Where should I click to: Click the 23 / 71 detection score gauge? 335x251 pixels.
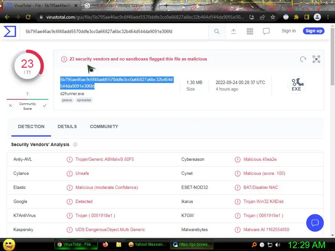coord(27,66)
